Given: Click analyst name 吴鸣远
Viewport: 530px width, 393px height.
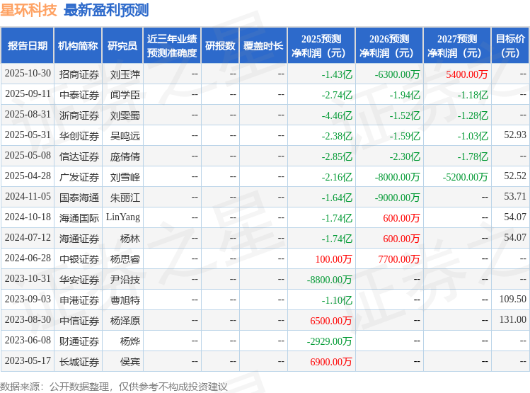Looking at the screenshot, I should [125, 136].
